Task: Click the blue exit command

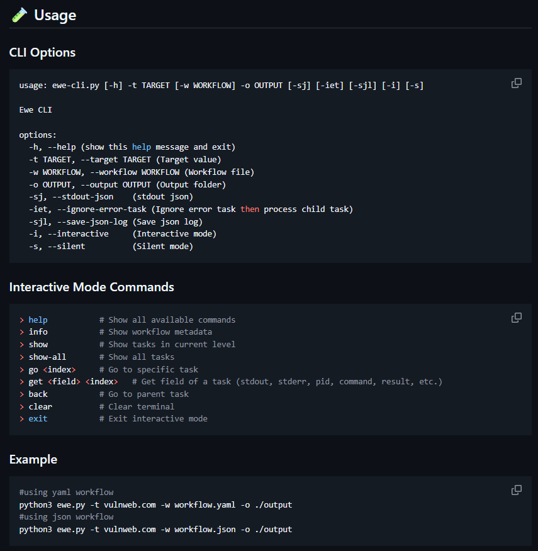Action: (38, 418)
